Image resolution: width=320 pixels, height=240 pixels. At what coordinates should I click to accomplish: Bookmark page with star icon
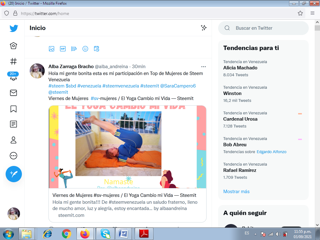[x=300, y=13]
